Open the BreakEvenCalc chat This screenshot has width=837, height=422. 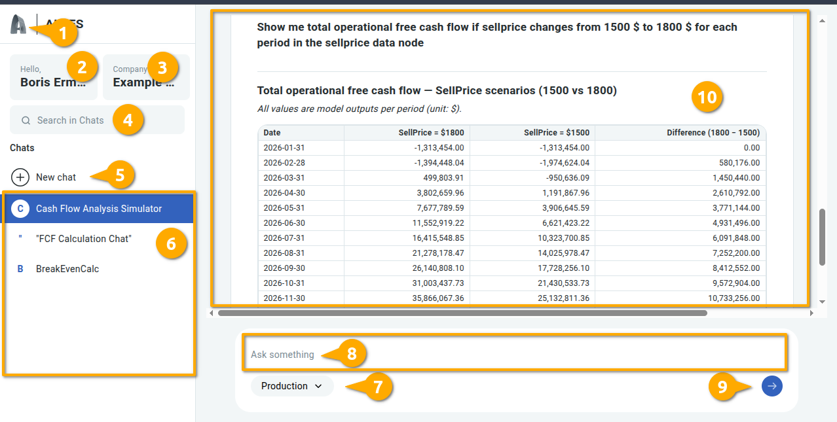point(67,269)
